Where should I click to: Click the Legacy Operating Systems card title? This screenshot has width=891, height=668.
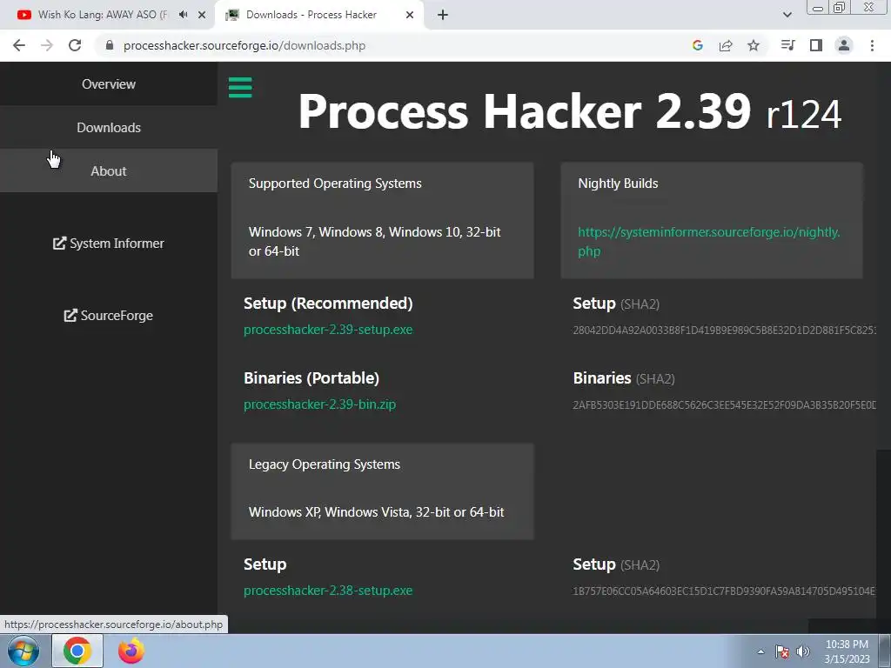[x=325, y=464]
